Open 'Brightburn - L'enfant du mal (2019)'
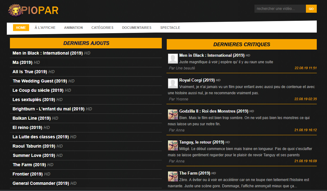This screenshot has height=191, width=327. (x=48, y=109)
